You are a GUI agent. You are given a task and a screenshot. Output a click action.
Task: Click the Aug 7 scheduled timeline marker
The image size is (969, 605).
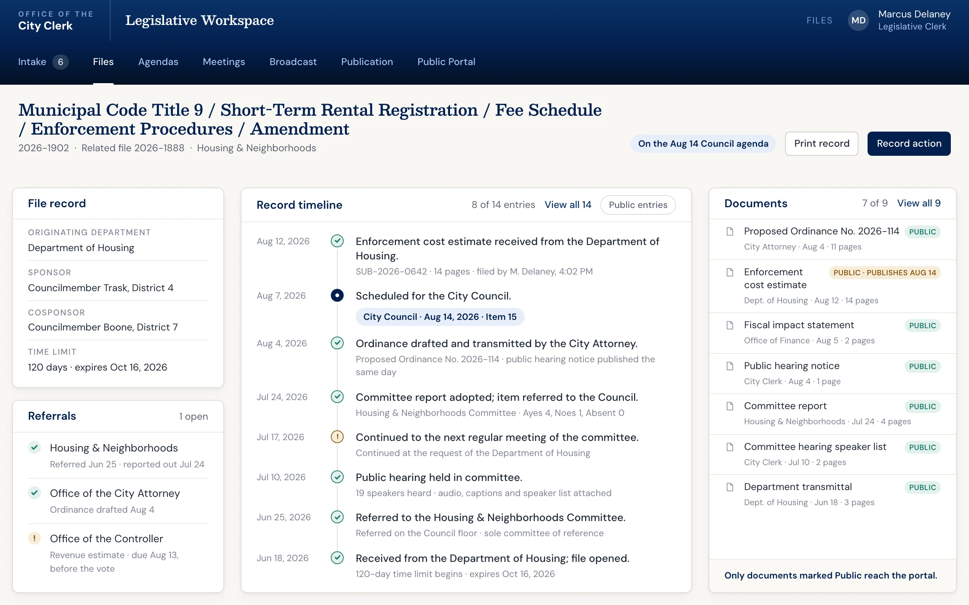pyautogui.click(x=337, y=296)
